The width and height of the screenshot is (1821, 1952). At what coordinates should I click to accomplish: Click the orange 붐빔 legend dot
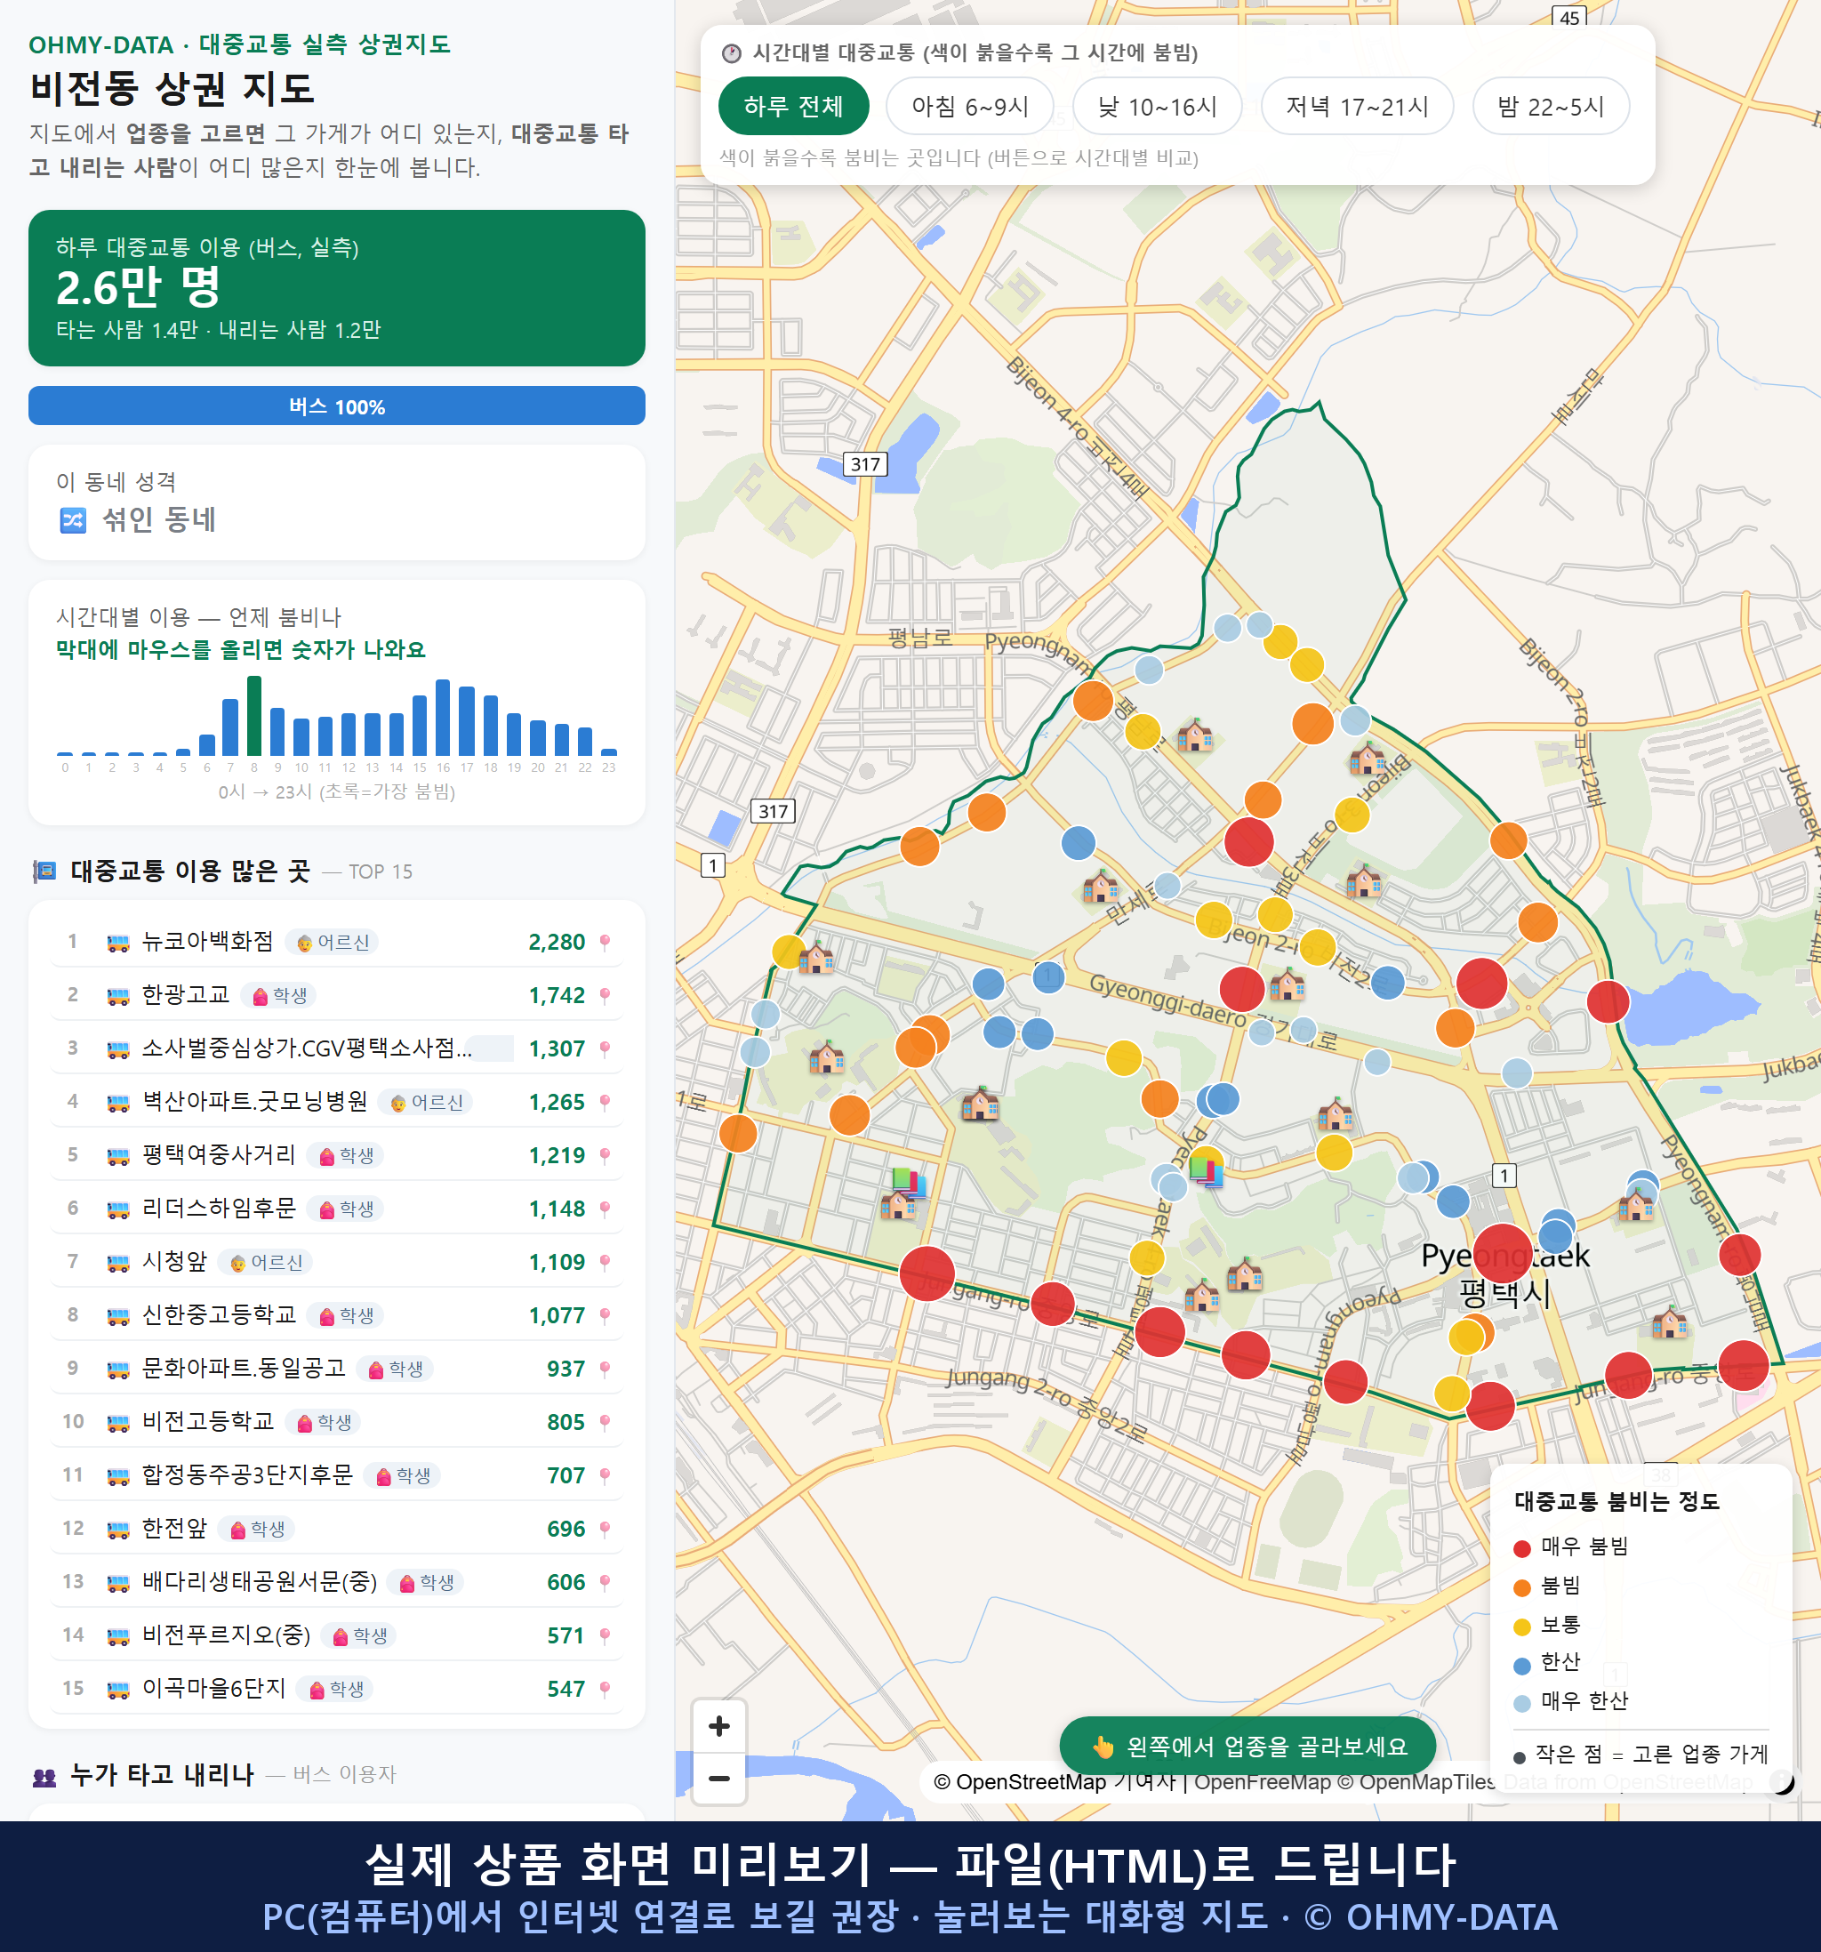click(1522, 1587)
